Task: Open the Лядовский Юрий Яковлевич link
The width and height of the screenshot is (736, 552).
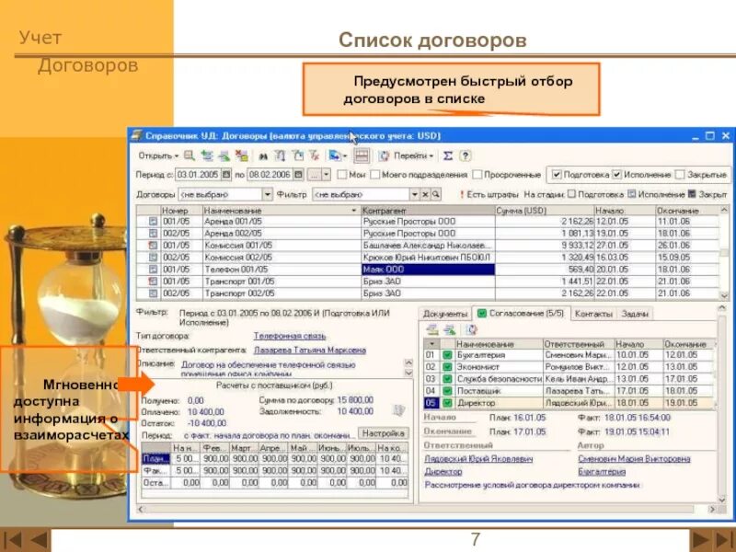Action: (478, 459)
